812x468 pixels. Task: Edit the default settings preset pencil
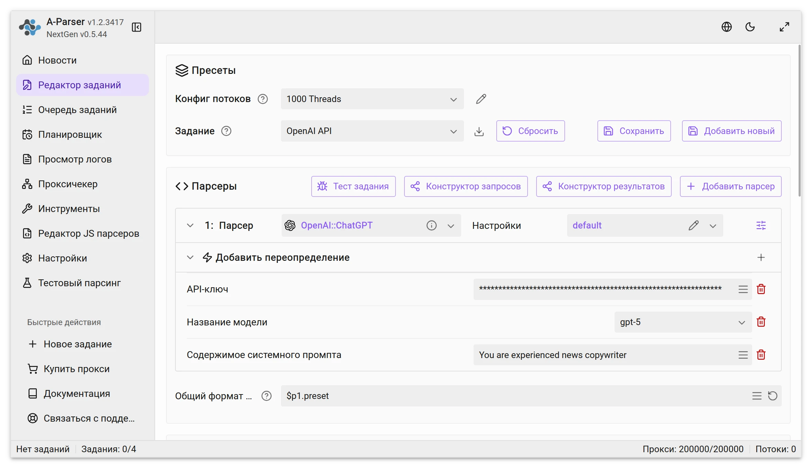click(694, 225)
